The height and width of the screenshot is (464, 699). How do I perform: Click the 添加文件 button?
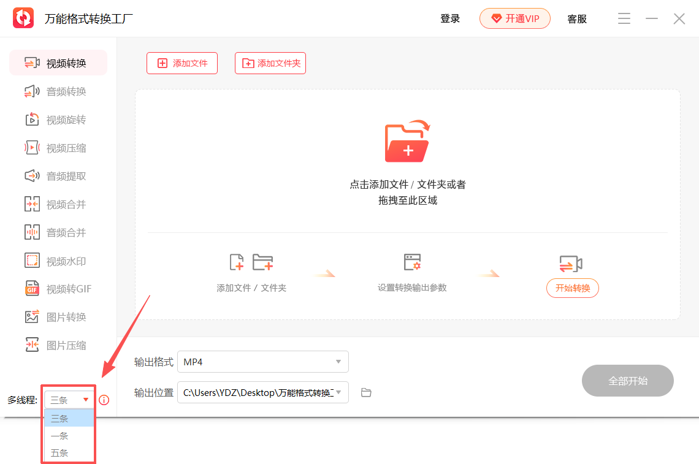pos(182,63)
